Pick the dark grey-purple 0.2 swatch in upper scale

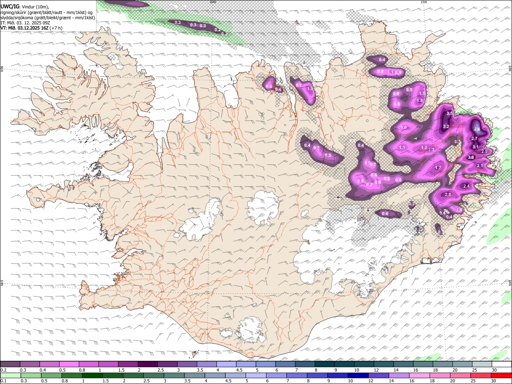click(10, 364)
